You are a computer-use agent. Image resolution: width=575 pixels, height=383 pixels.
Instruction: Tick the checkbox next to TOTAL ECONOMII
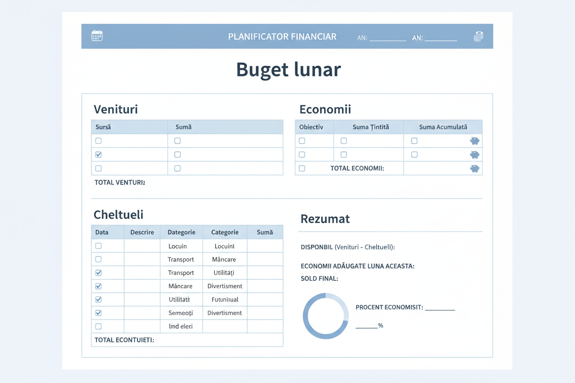[x=302, y=168]
